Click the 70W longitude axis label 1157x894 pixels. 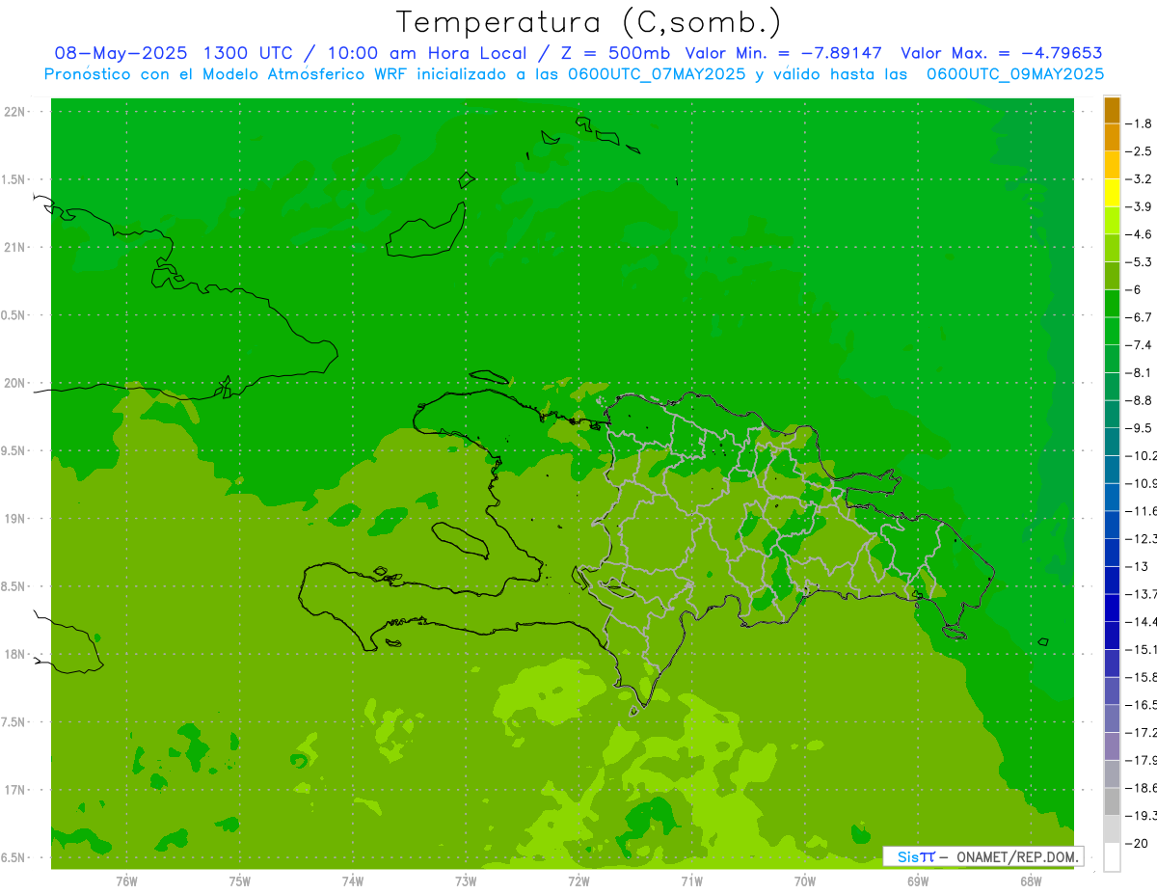(805, 881)
